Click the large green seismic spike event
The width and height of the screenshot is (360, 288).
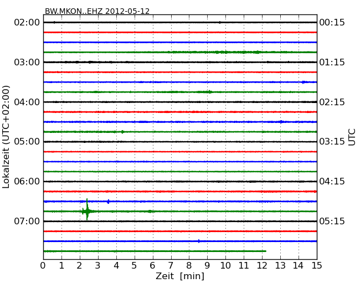point(87,210)
